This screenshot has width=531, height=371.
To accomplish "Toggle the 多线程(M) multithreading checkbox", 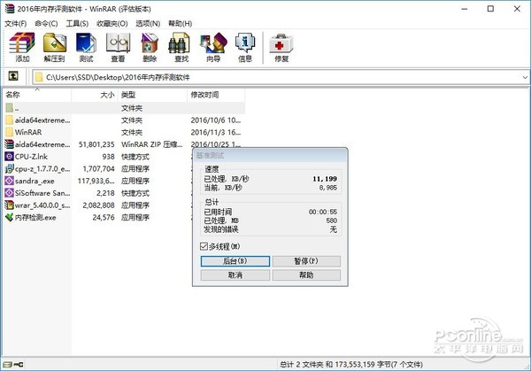I will pos(204,246).
